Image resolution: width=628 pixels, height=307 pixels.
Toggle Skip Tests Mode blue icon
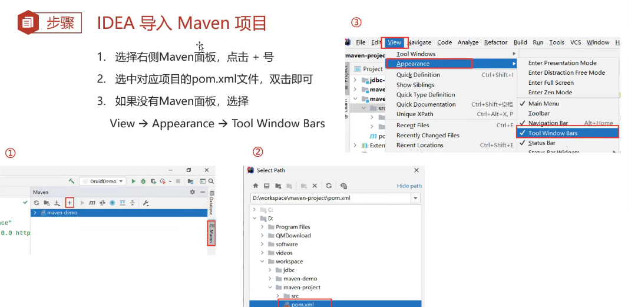[x=112, y=203]
